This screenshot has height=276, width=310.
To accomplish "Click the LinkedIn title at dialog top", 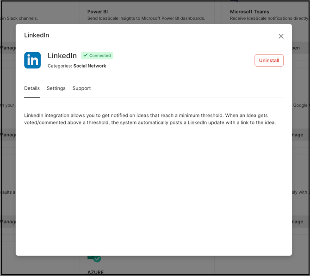I will [37, 35].
